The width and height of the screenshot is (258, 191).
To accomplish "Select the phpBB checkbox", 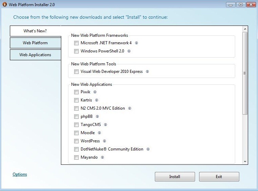I will [x=76, y=116].
